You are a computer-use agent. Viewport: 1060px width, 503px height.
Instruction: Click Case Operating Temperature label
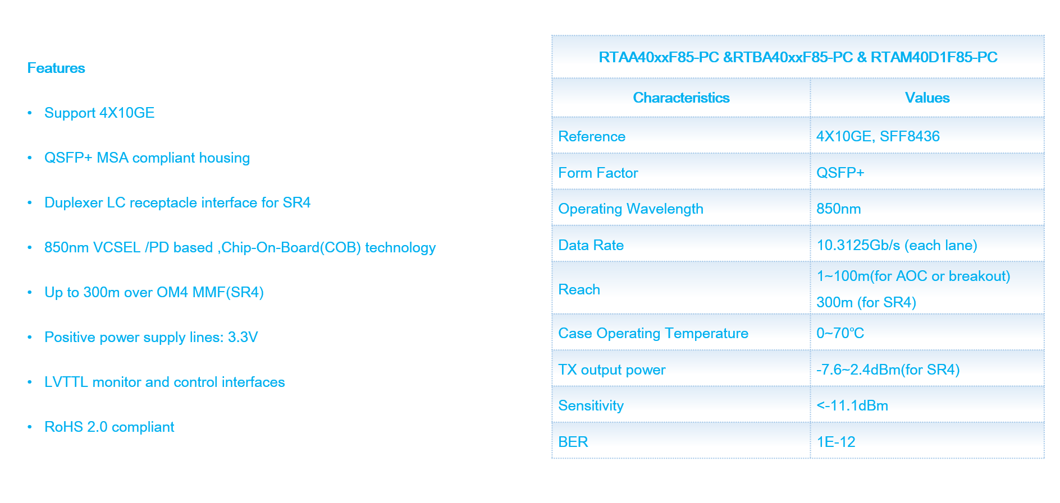pos(653,333)
